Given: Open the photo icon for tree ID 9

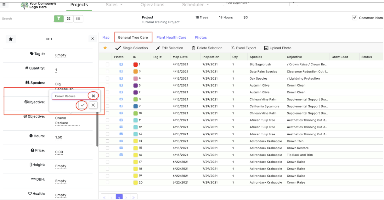Looking at the screenshot, I should (121, 106).
